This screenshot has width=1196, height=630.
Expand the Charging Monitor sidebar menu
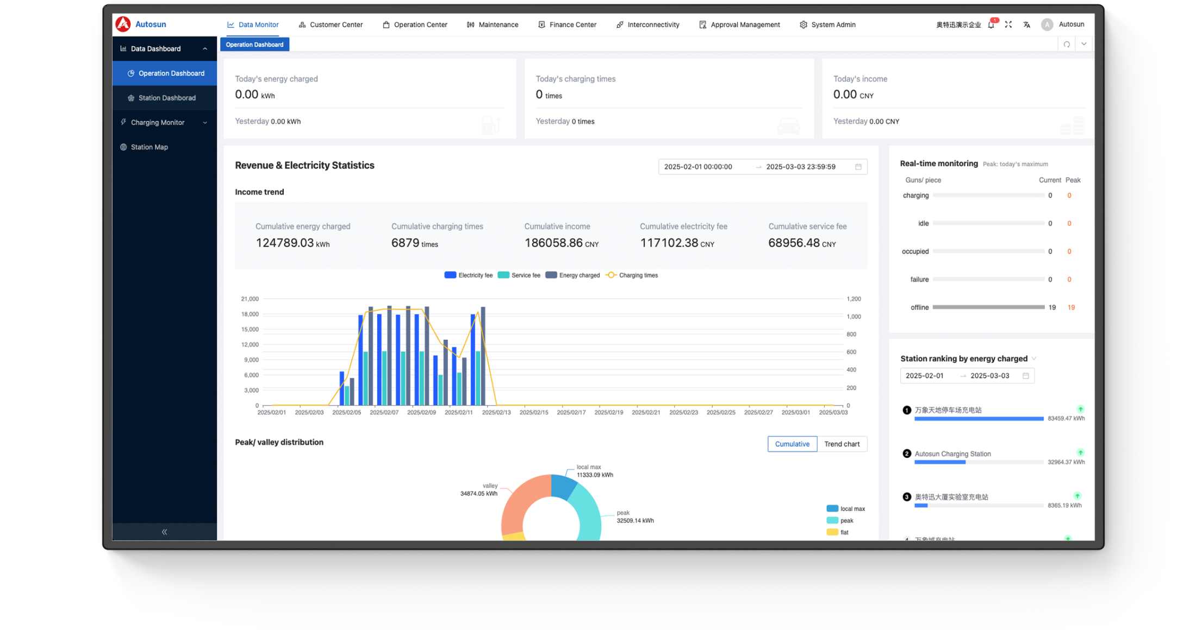click(158, 122)
